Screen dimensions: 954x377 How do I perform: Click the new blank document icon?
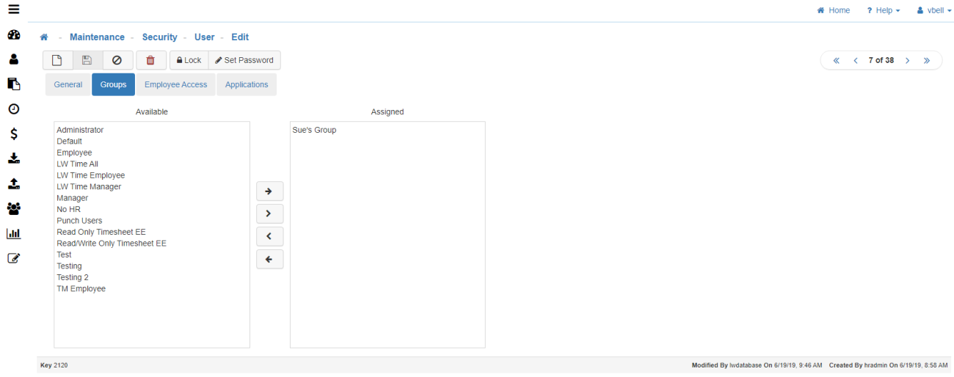point(57,60)
